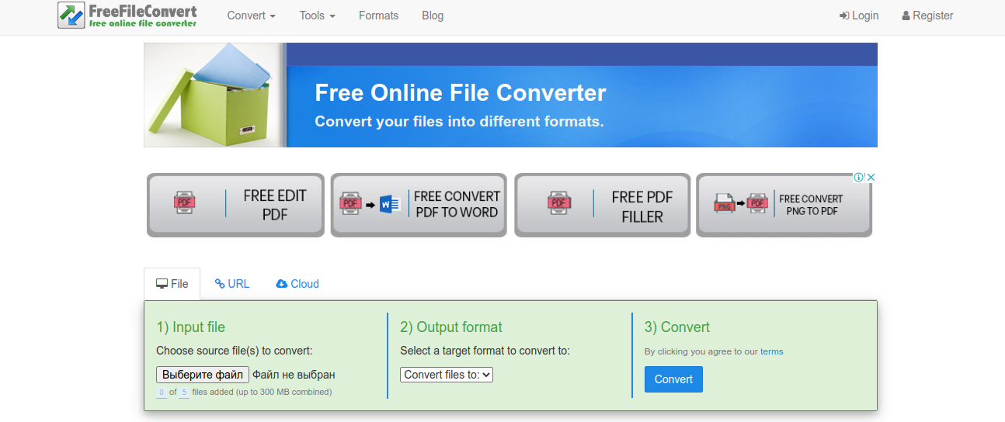Expand the Tools dropdown menu

coord(317,16)
